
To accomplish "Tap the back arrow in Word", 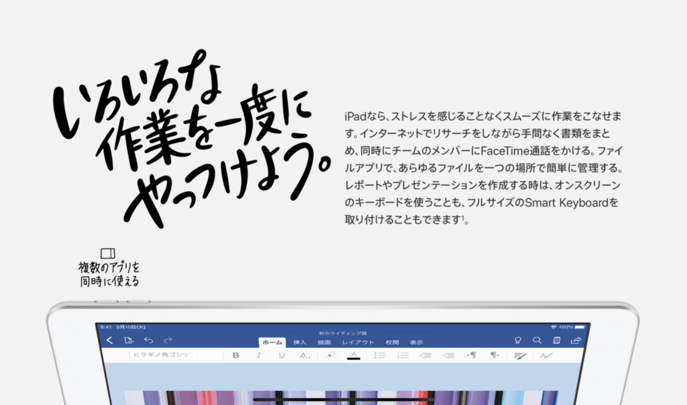I will coord(109,340).
